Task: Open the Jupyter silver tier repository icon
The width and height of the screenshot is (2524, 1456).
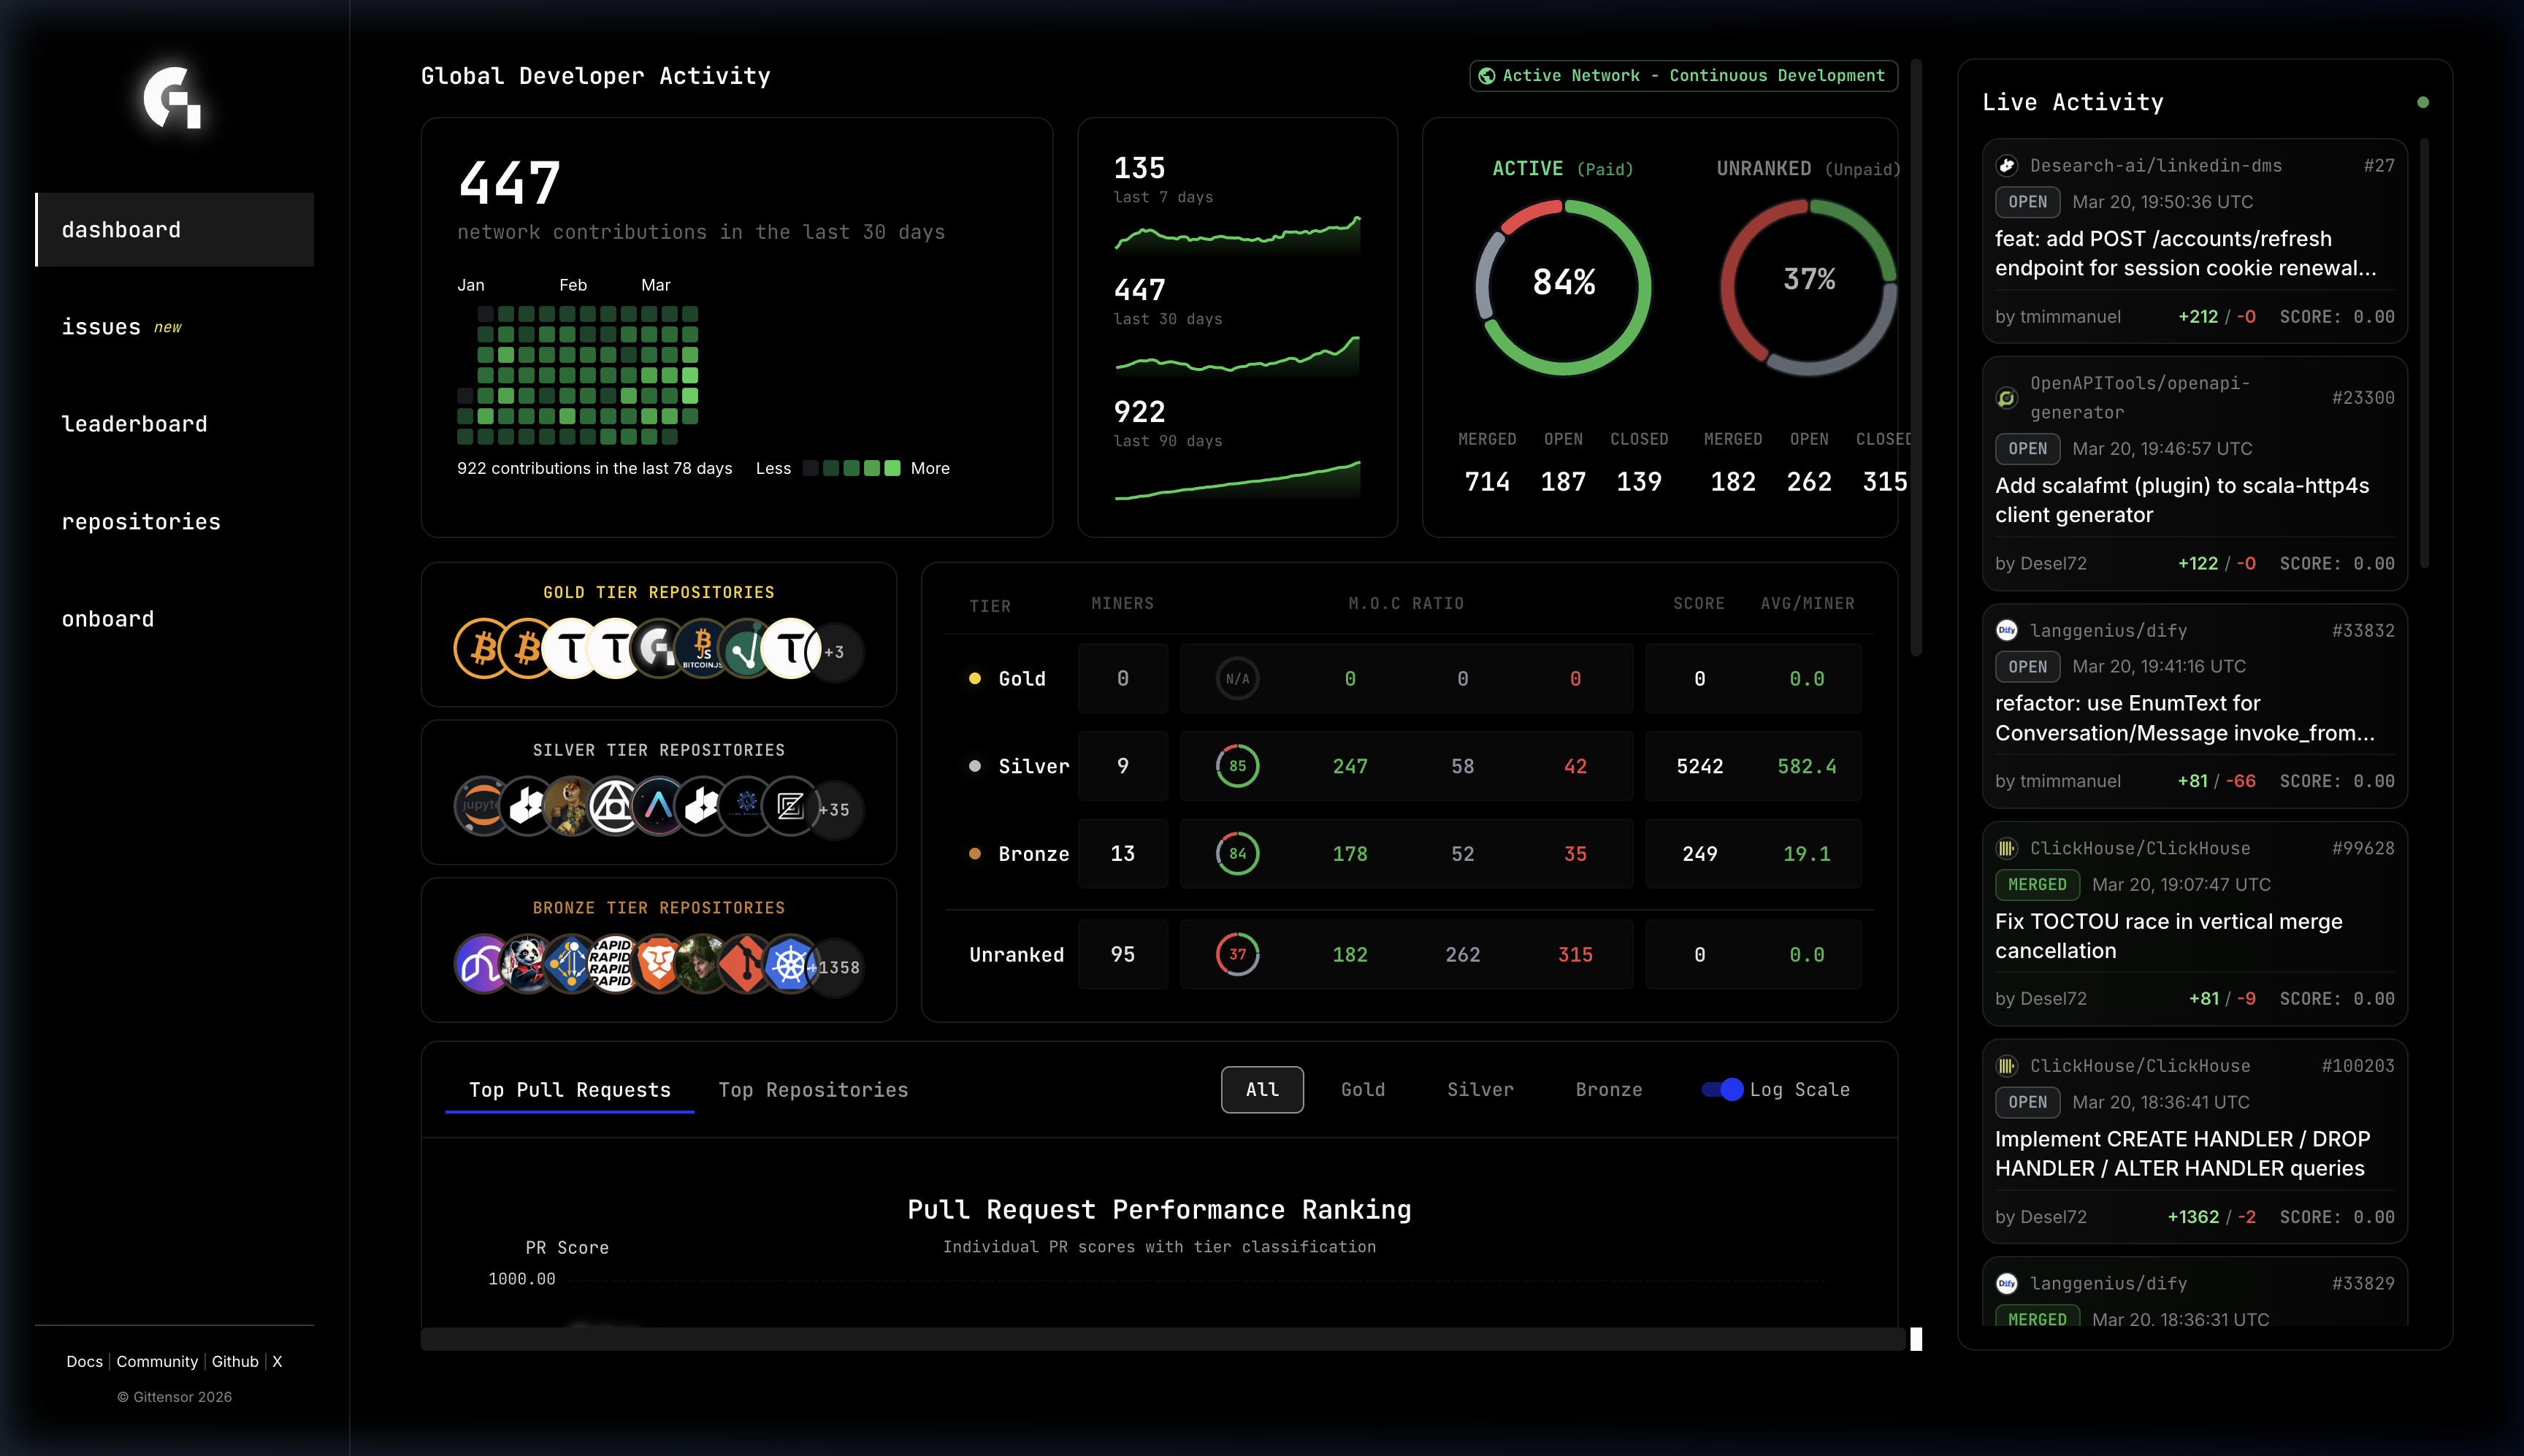Action: point(481,807)
